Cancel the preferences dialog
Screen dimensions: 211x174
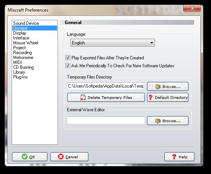[69, 157]
